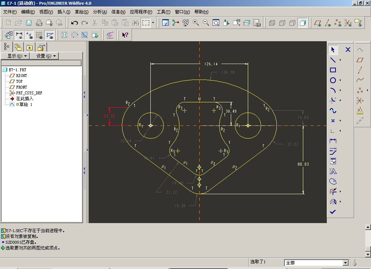Switch to the Folder Browser tab
The image size is (371, 269).
(x=18, y=47)
